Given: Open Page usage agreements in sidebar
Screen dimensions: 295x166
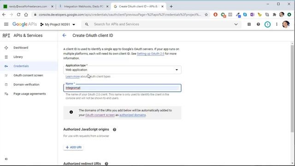Looking at the screenshot, I should pos(29,94).
